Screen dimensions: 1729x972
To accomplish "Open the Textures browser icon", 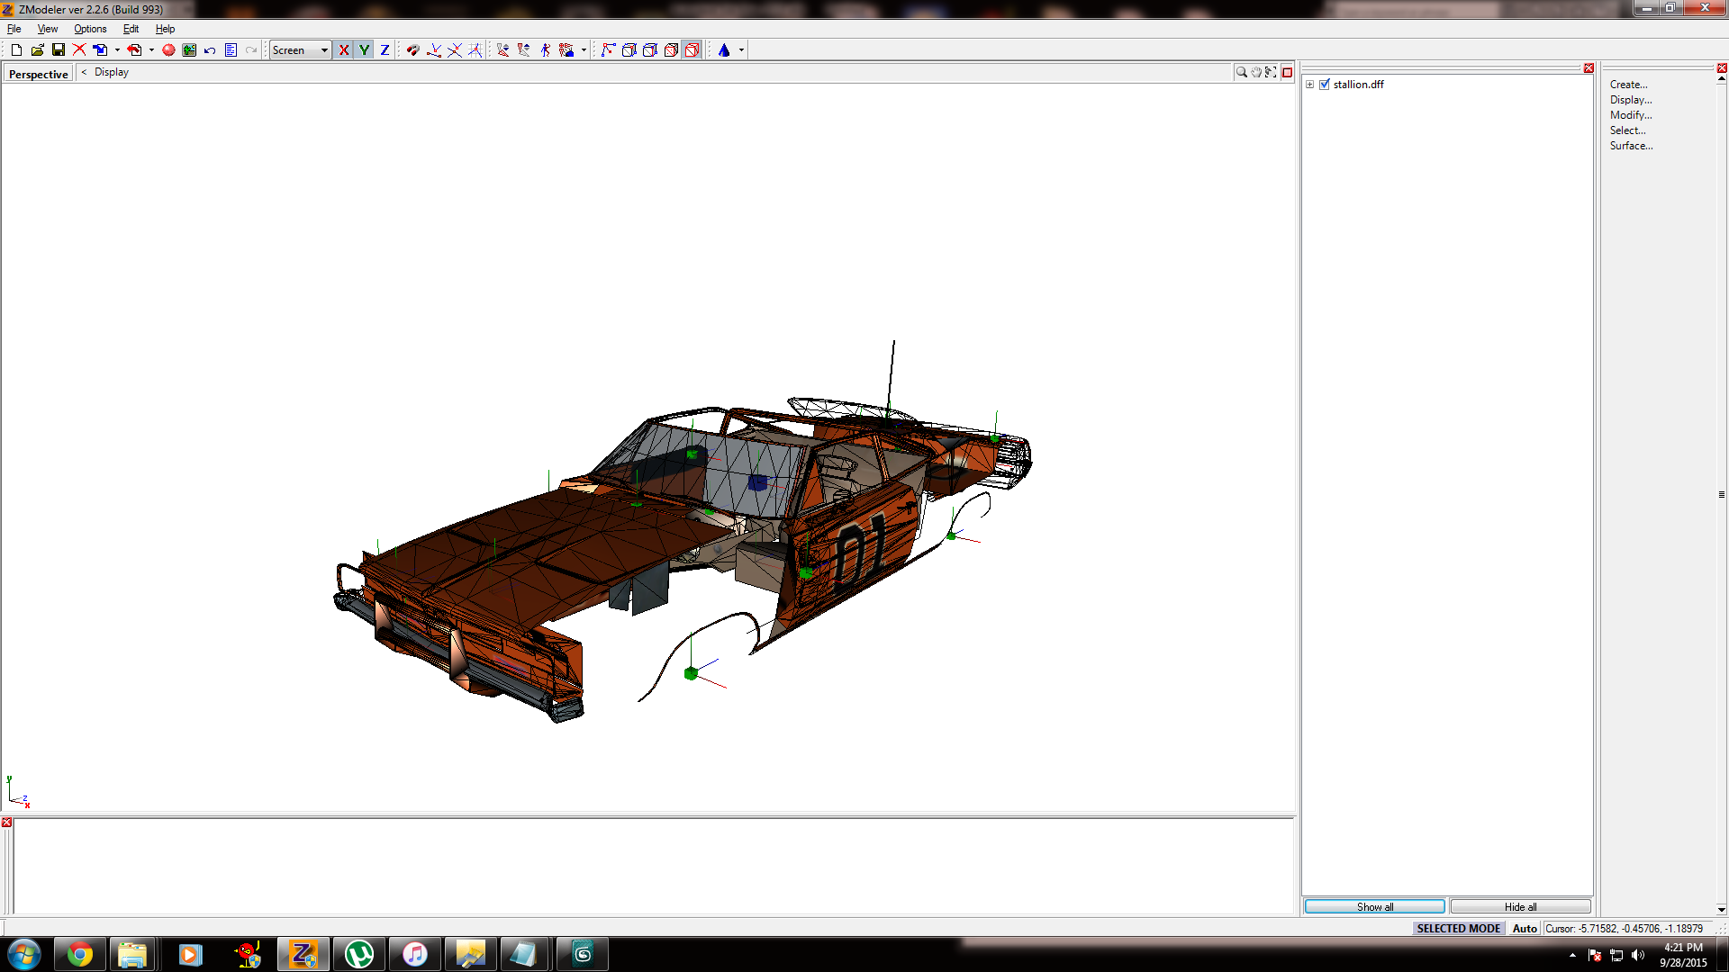I will tap(189, 50).
